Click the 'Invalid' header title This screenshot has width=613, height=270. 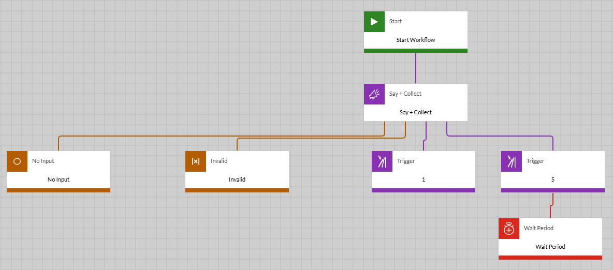219,161
